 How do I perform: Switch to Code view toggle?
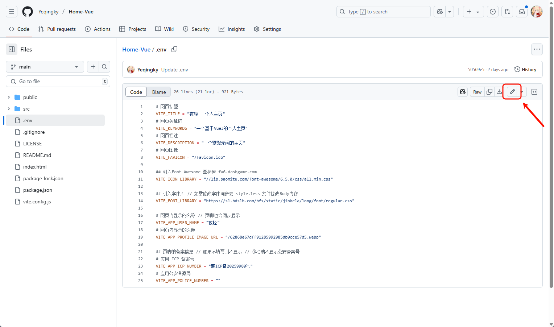pos(136,92)
